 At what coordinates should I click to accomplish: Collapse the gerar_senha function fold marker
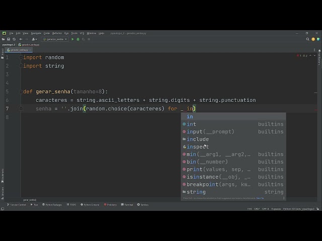click(21, 92)
